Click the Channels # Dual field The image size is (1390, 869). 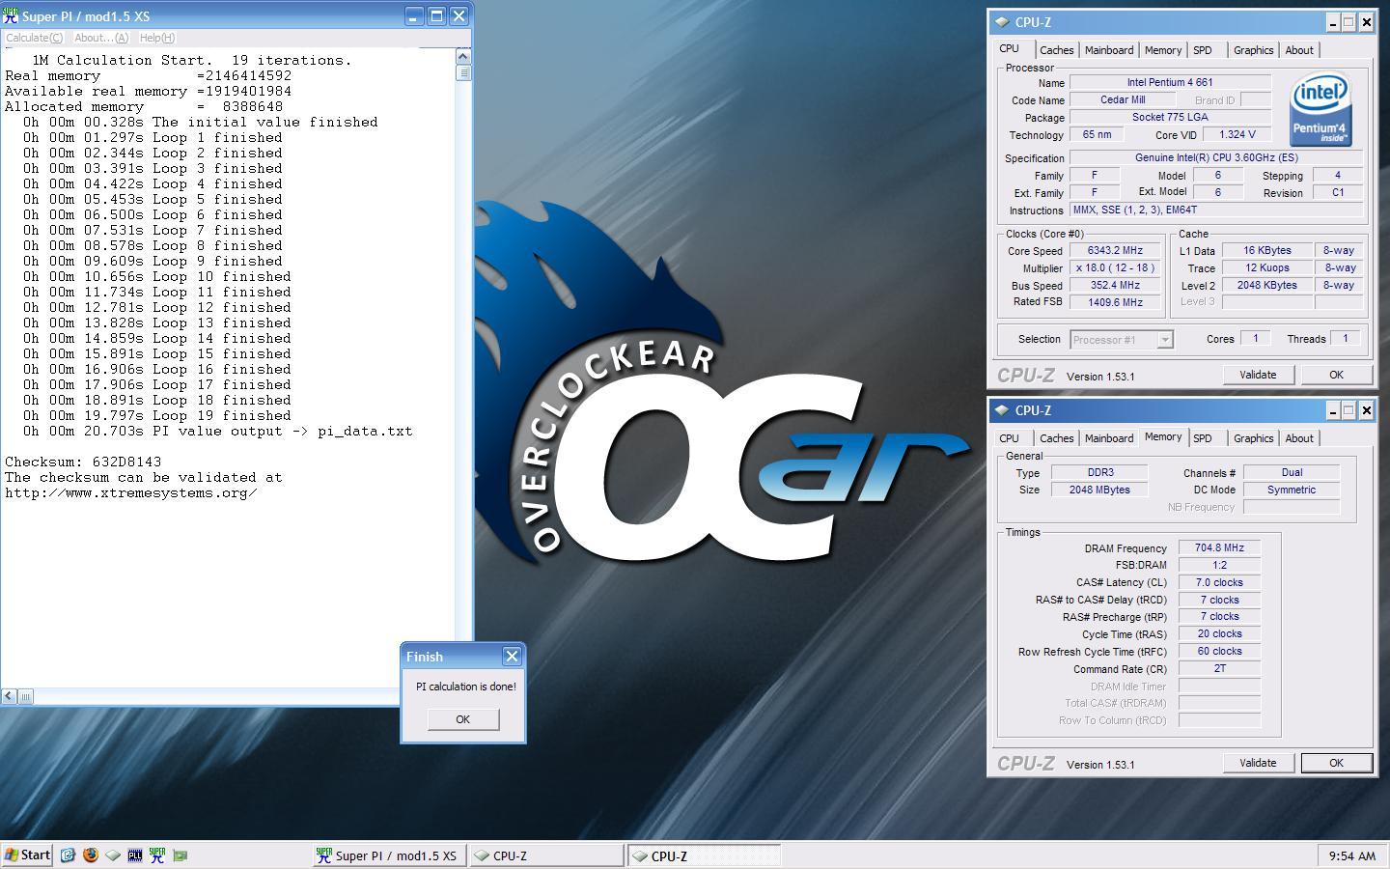pos(1292,473)
